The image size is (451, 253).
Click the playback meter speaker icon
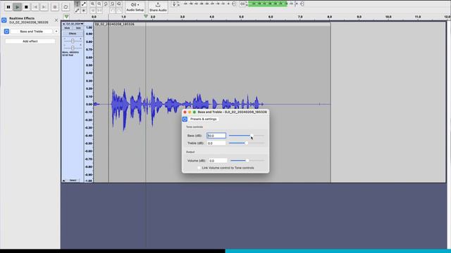(242, 4)
